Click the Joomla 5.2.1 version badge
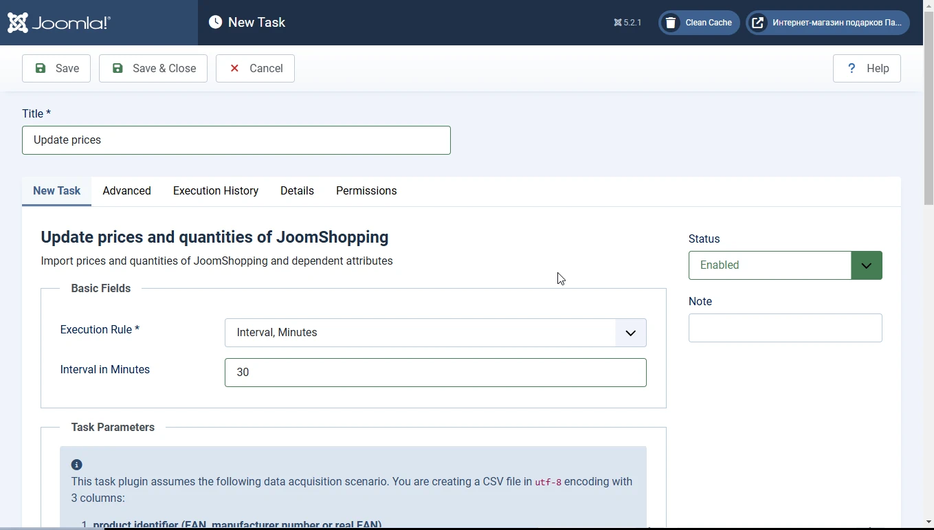The height and width of the screenshot is (530, 934). click(627, 23)
